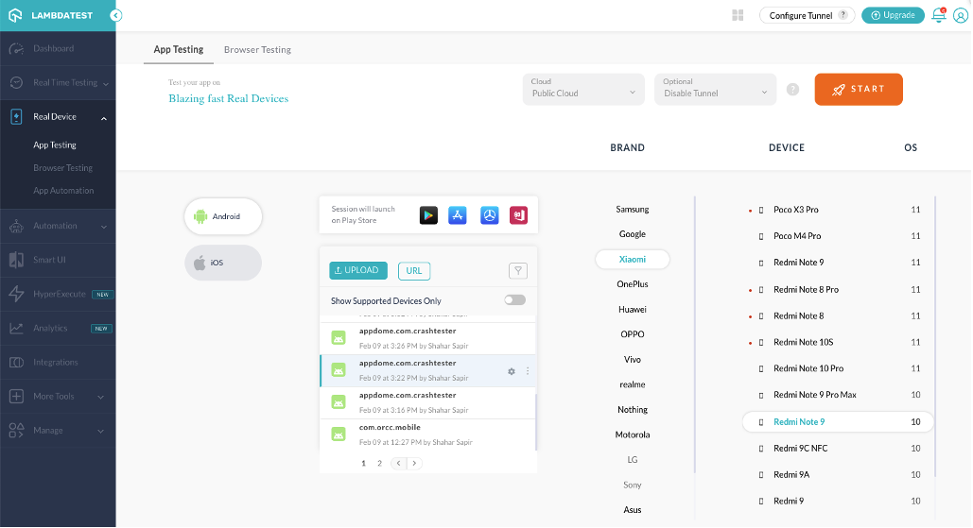The height and width of the screenshot is (528, 973).
Task: Click the Play Store icon
Action: [x=428, y=215]
